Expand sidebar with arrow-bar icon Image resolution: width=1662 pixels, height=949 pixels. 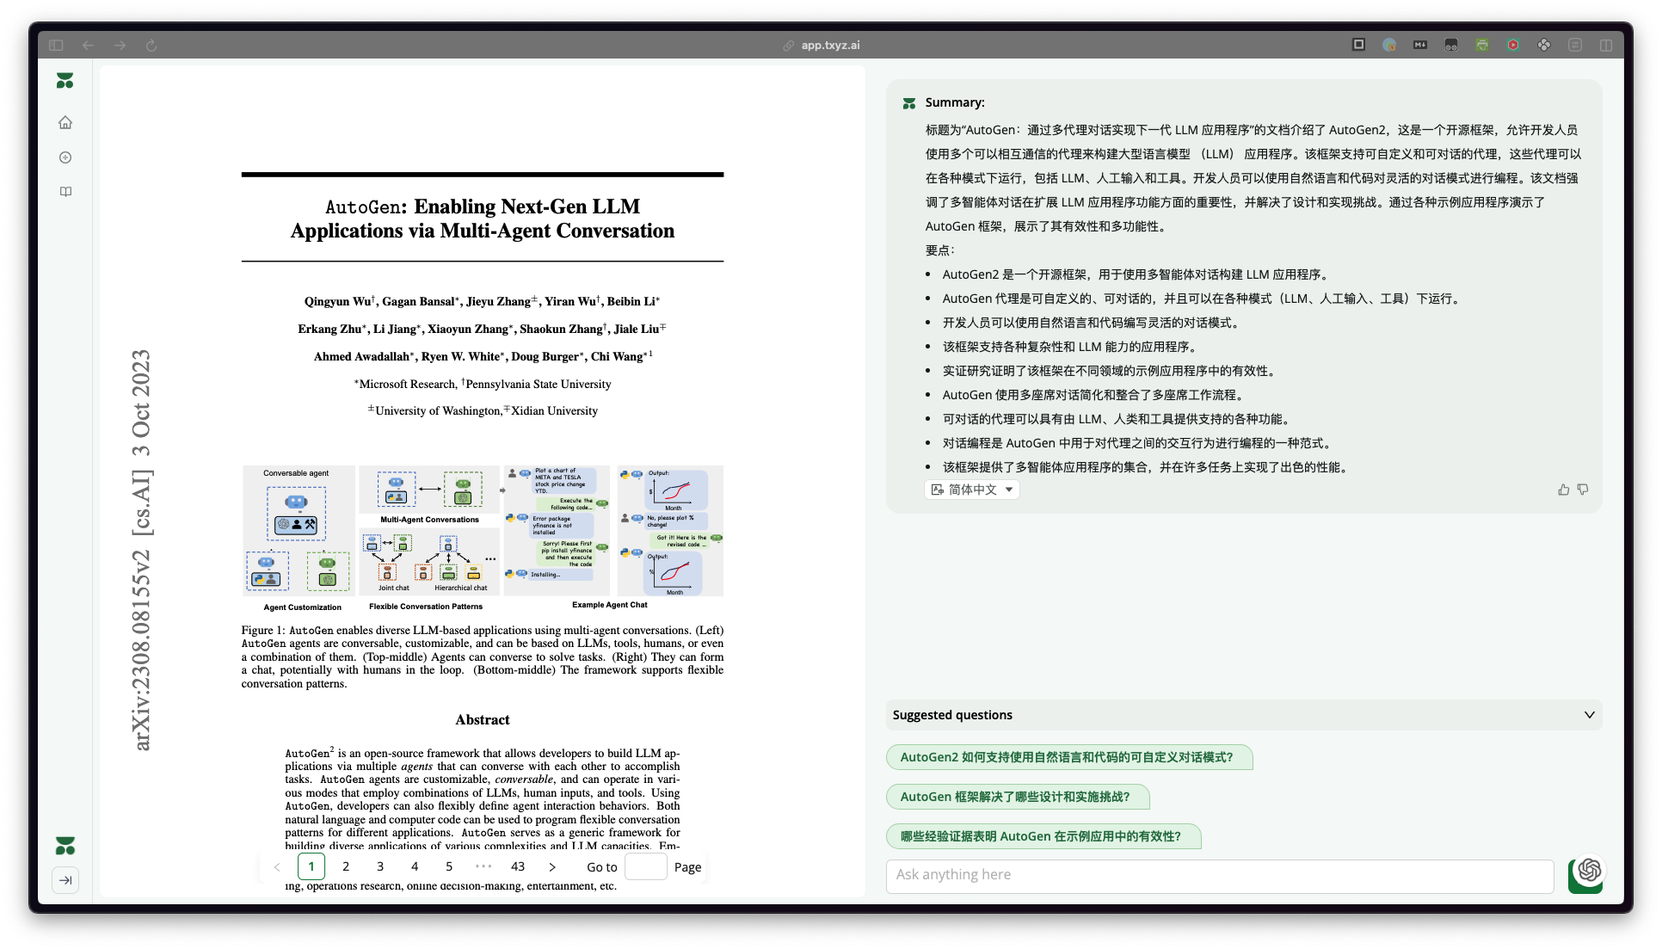(x=65, y=879)
